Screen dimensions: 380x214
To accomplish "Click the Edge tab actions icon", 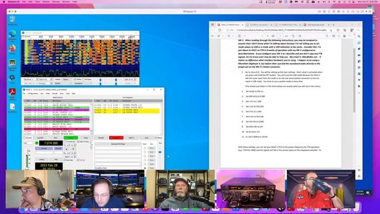I will point(213,25).
